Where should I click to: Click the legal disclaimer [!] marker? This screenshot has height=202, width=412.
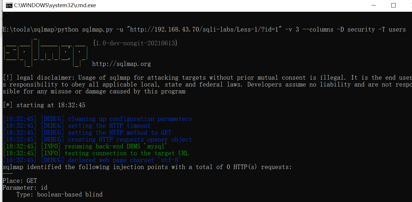(7, 78)
